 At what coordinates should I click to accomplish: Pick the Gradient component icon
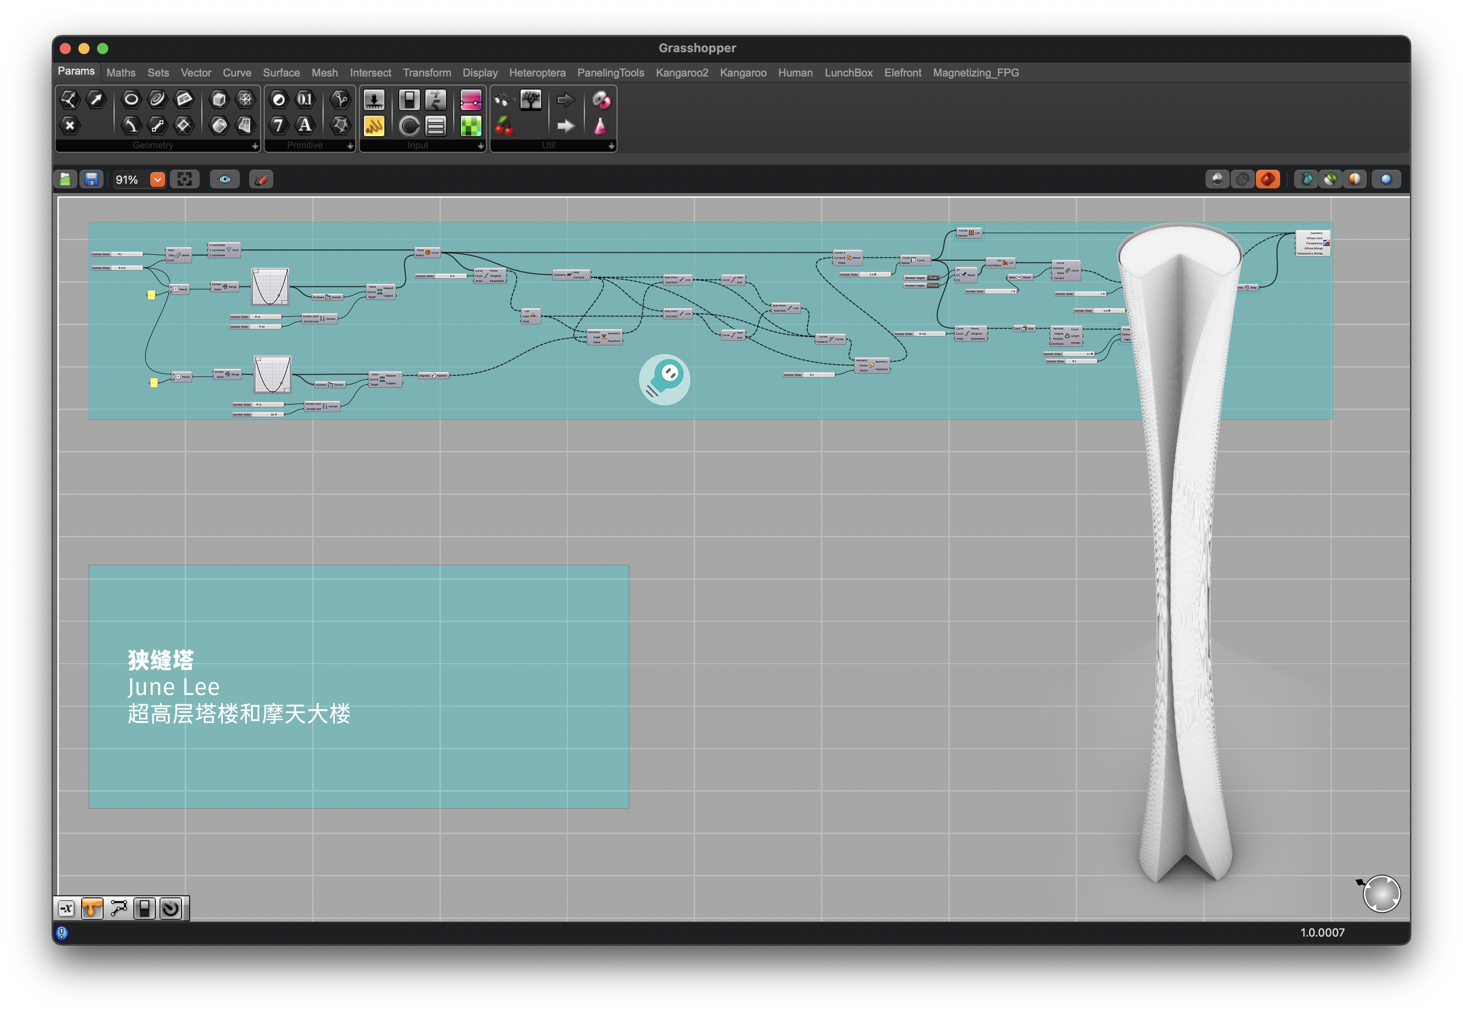(471, 100)
